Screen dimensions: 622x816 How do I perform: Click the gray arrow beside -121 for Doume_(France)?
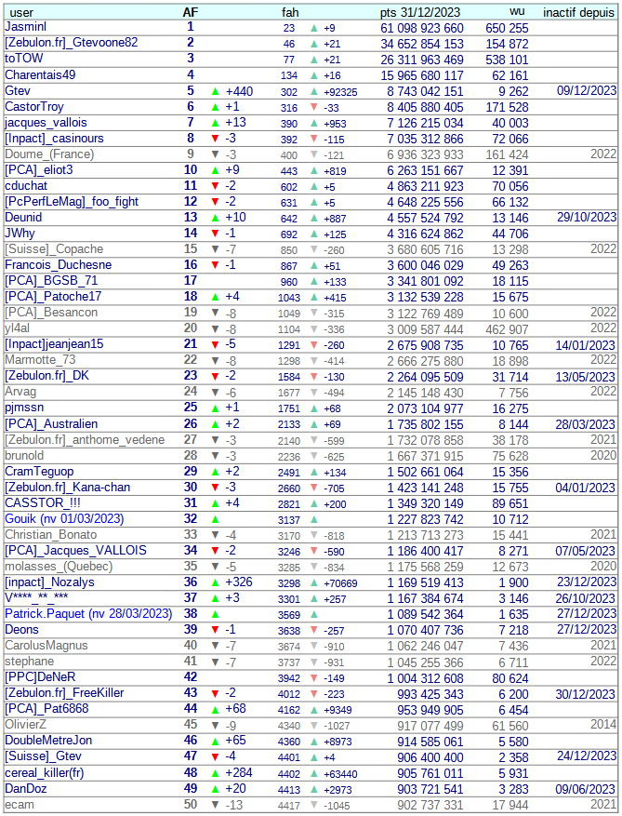tap(313, 154)
